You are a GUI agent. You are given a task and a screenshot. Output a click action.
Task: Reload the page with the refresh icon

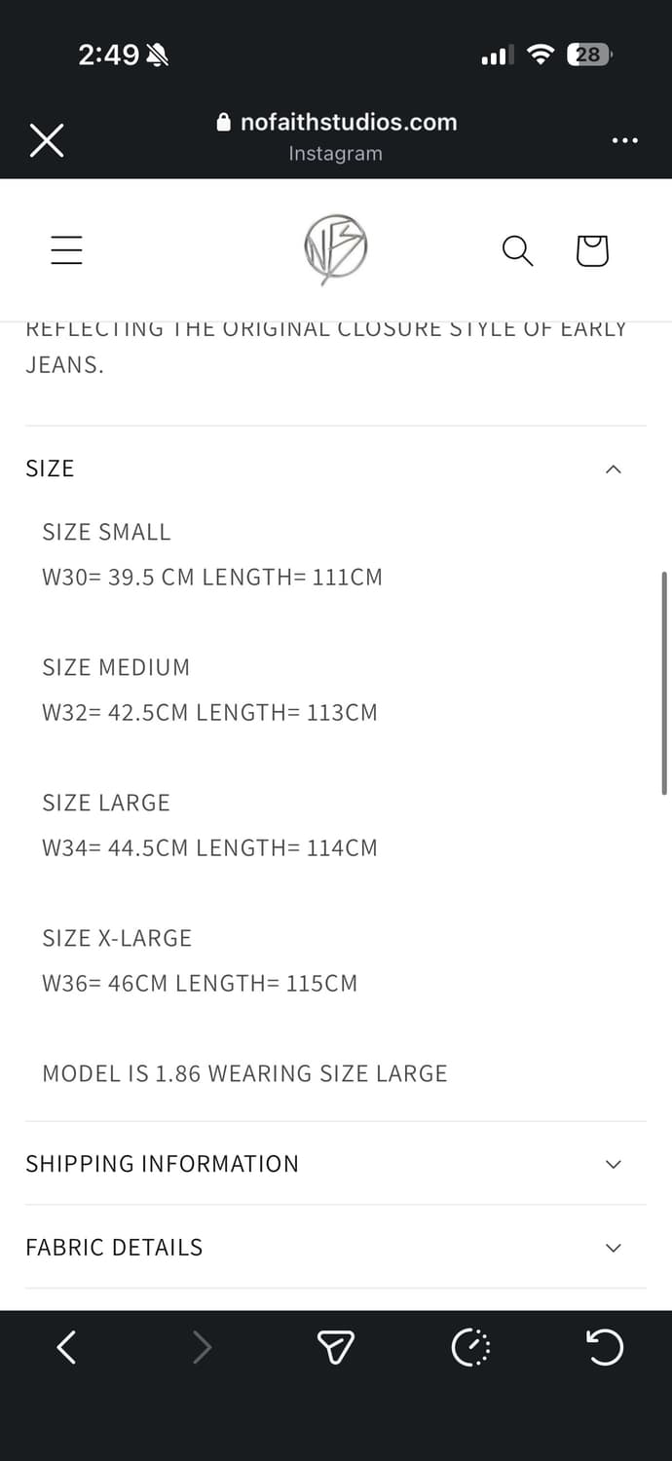click(x=604, y=1348)
